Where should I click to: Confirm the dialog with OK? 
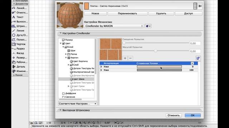[x=193, y=115]
